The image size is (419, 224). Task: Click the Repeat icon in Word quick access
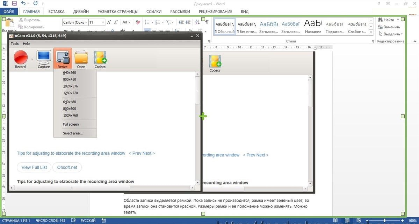36,3
